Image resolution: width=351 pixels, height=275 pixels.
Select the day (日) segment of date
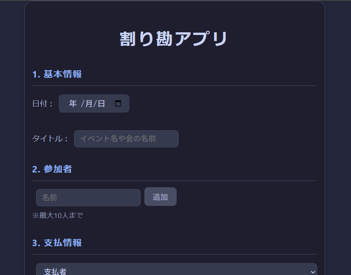point(101,104)
